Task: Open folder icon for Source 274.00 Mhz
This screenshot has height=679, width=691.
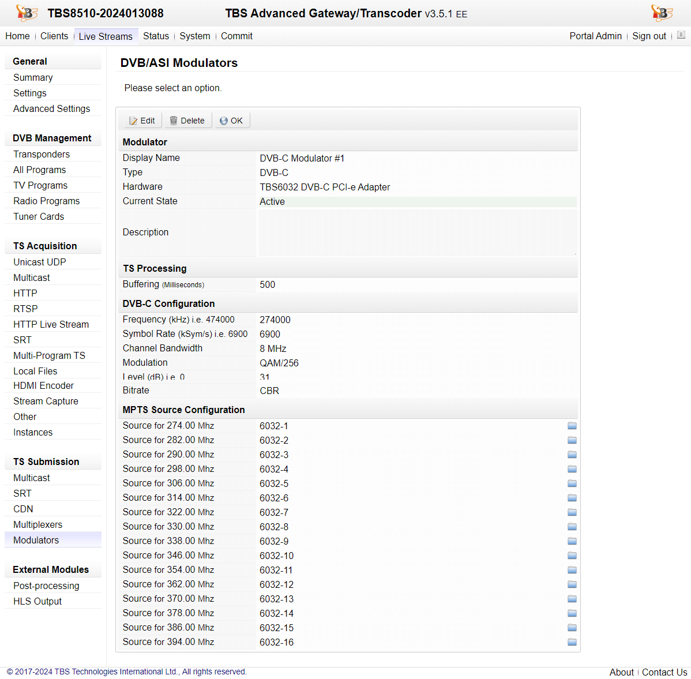Action: click(572, 426)
